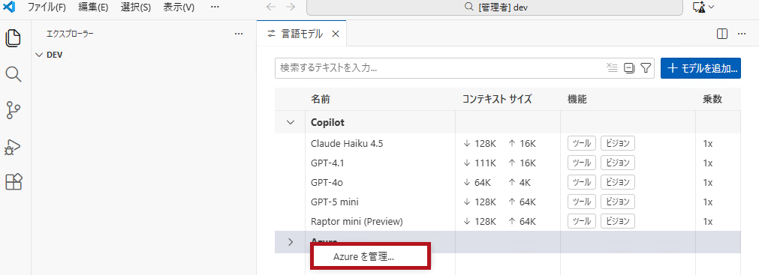Screen dimensions: 759x275
Task: Open editor more actions menu
Action: point(741,34)
